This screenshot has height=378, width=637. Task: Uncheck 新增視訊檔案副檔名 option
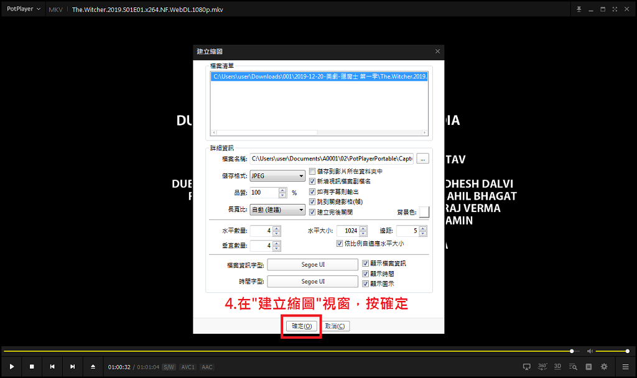point(312,181)
